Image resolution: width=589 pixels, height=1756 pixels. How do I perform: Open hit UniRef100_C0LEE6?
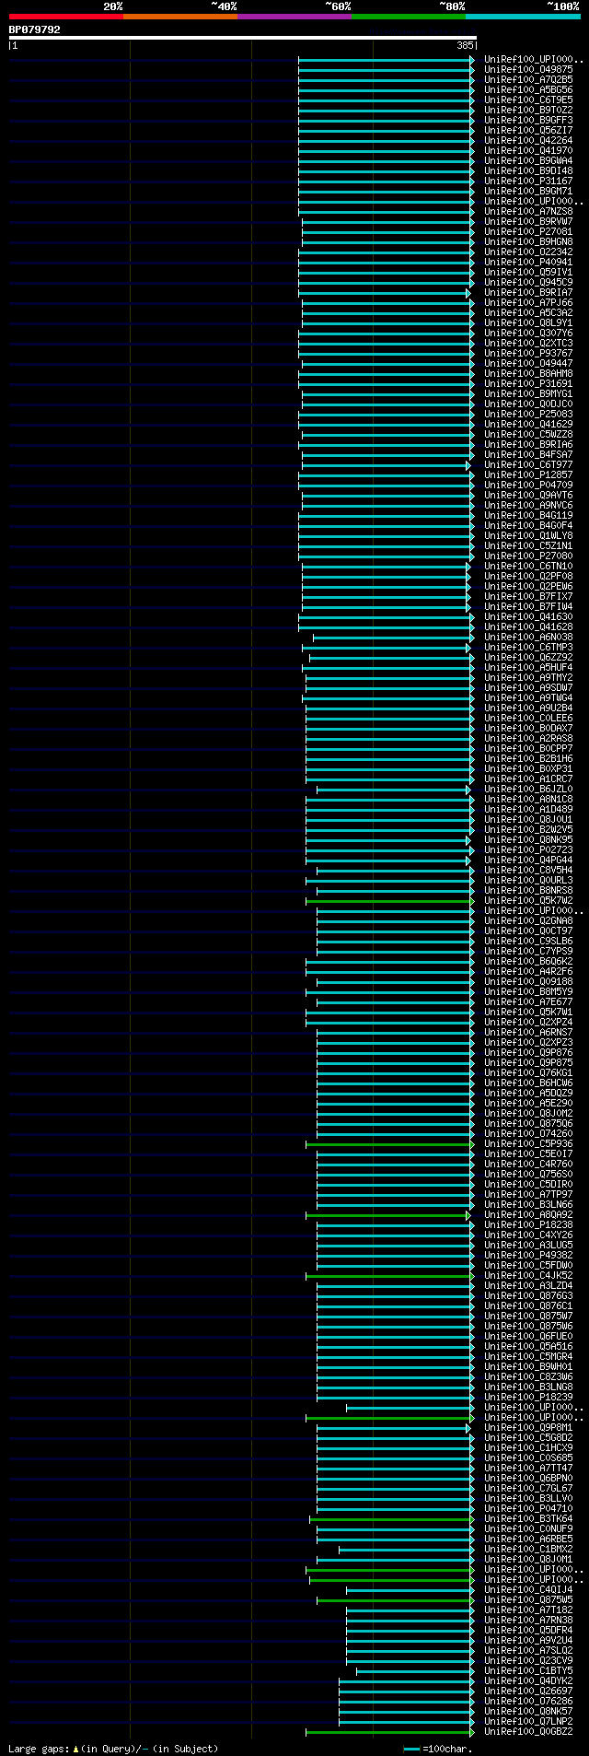pos(528,718)
